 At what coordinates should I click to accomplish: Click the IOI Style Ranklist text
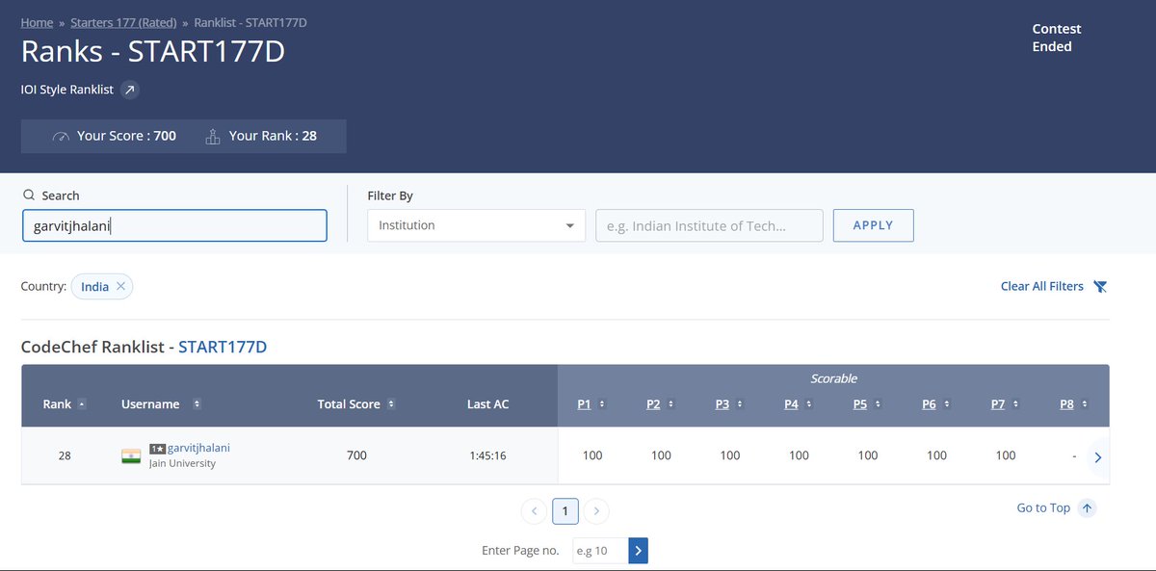(x=67, y=90)
